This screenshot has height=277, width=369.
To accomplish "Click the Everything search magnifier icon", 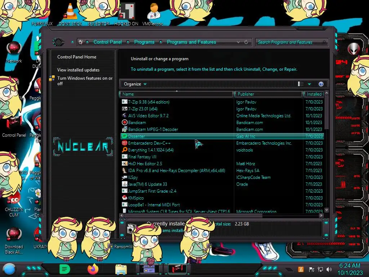I will (124, 150).
